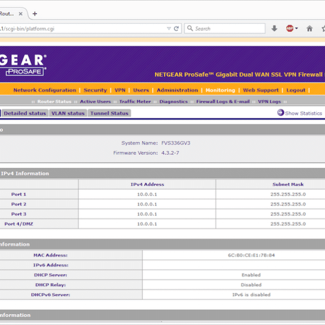
Task: Open a new browser tab
Action: (35, 14)
